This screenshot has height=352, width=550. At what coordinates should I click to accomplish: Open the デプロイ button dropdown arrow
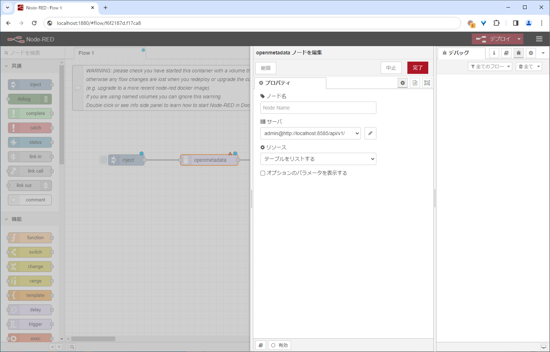519,39
